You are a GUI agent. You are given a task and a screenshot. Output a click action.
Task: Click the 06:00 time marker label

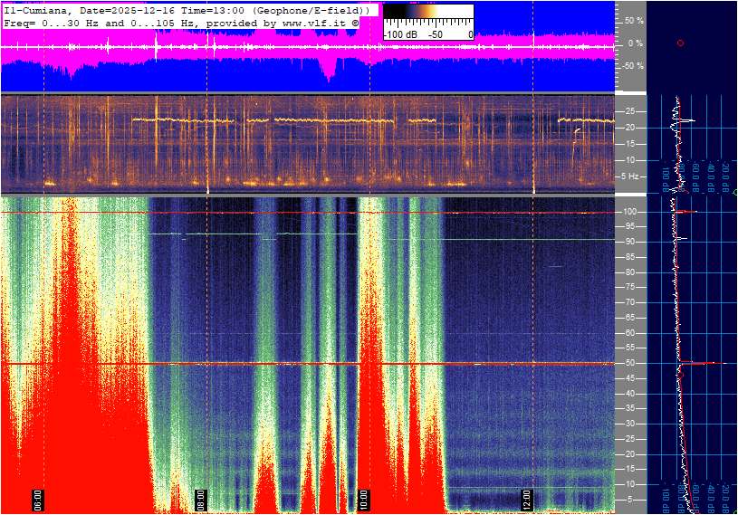(38, 498)
